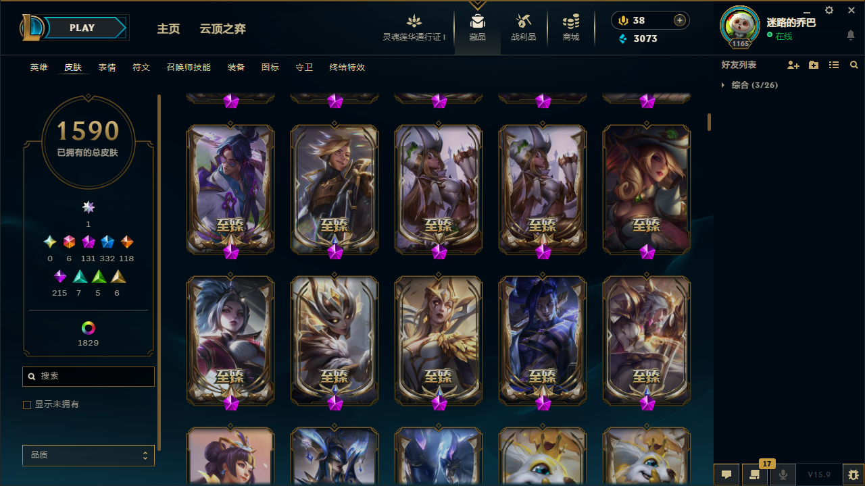The width and height of the screenshot is (865, 486).
Task: Switch to the 英雄 tab
Action: (39, 67)
